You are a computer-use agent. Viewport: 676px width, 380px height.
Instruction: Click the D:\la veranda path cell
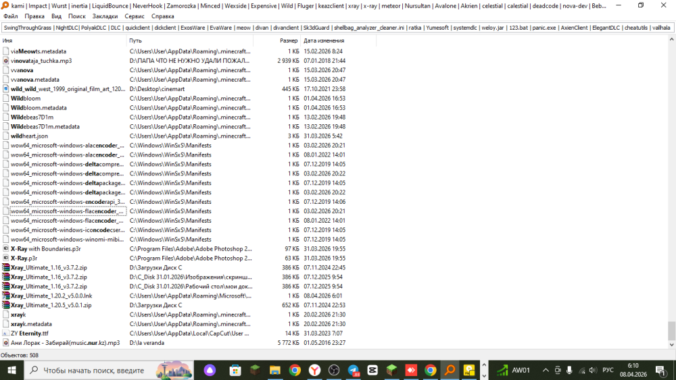(147, 343)
